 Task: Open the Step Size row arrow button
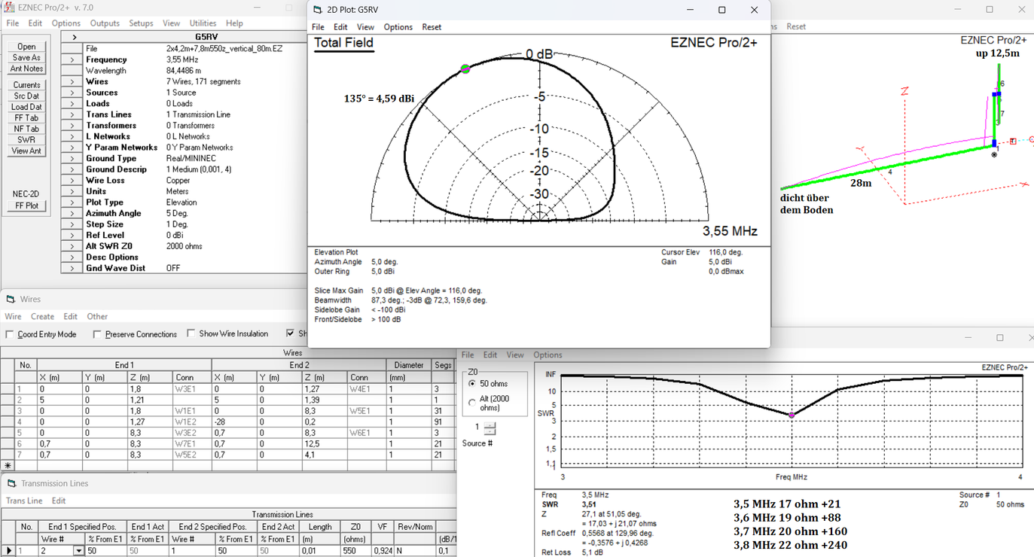(72, 224)
